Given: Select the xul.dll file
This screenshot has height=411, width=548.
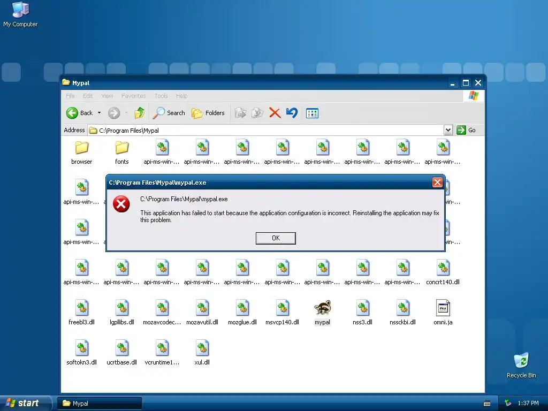Looking at the screenshot, I should [202, 353].
